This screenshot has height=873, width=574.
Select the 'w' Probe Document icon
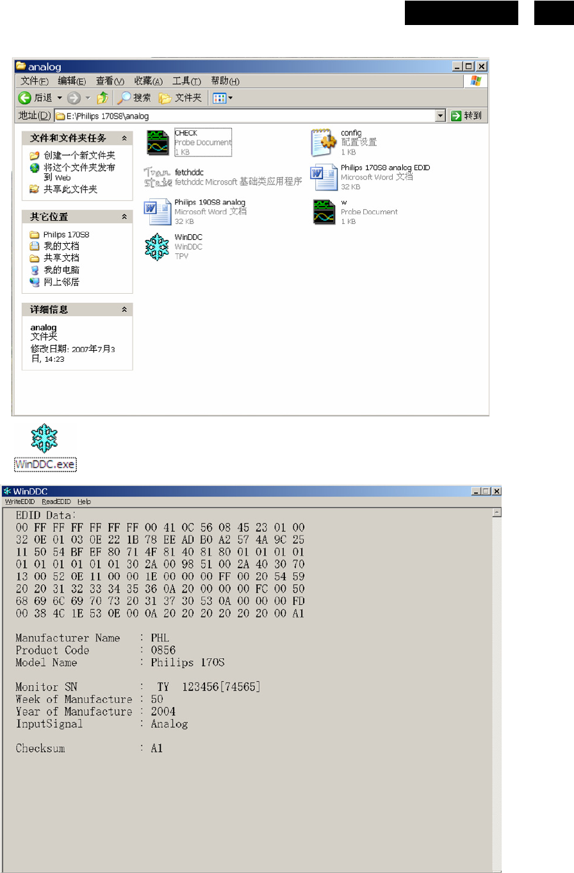point(324,212)
